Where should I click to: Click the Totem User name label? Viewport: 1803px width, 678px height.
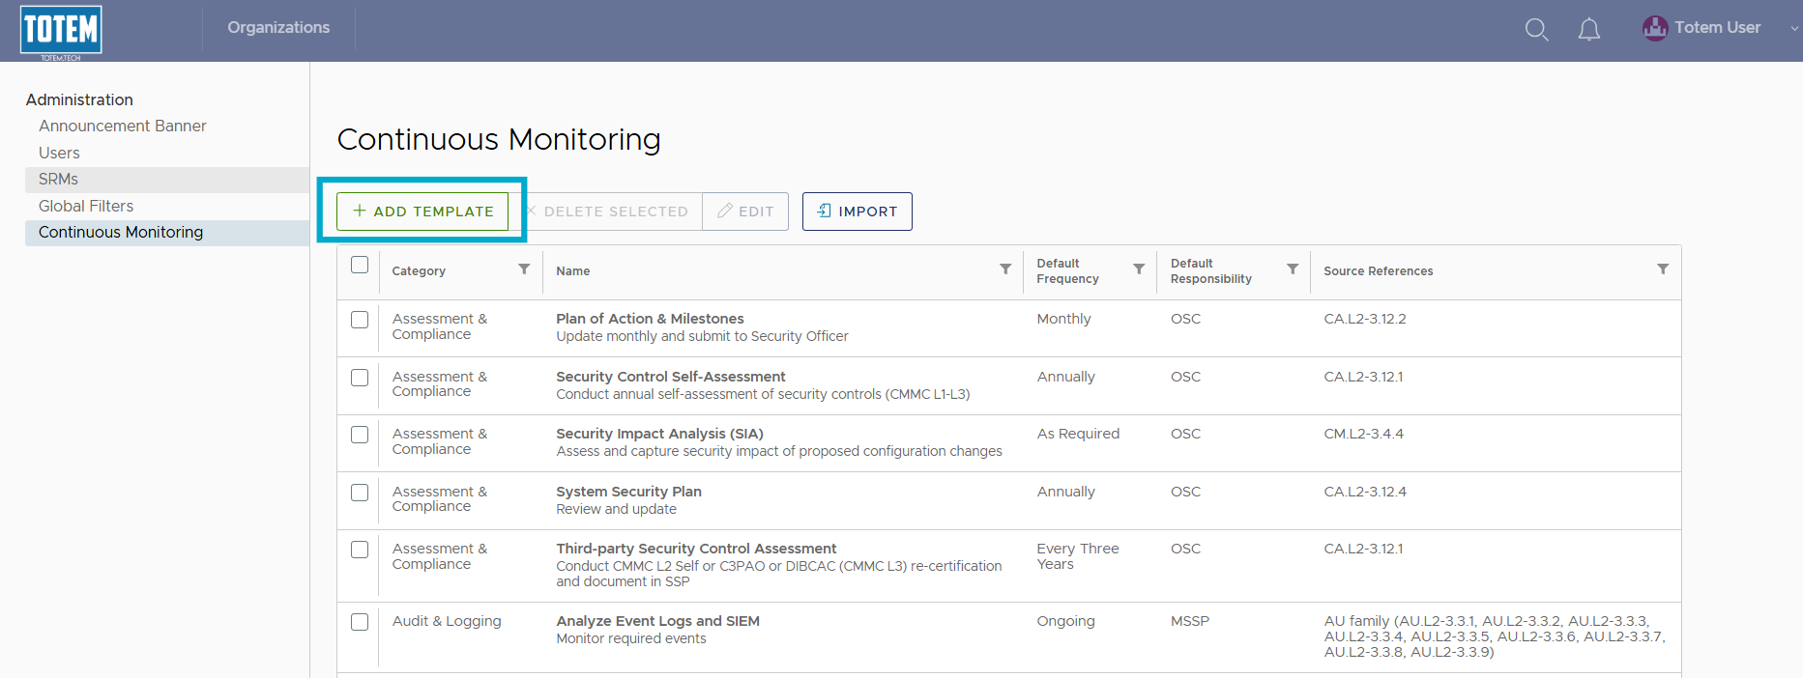(1717, 28)
